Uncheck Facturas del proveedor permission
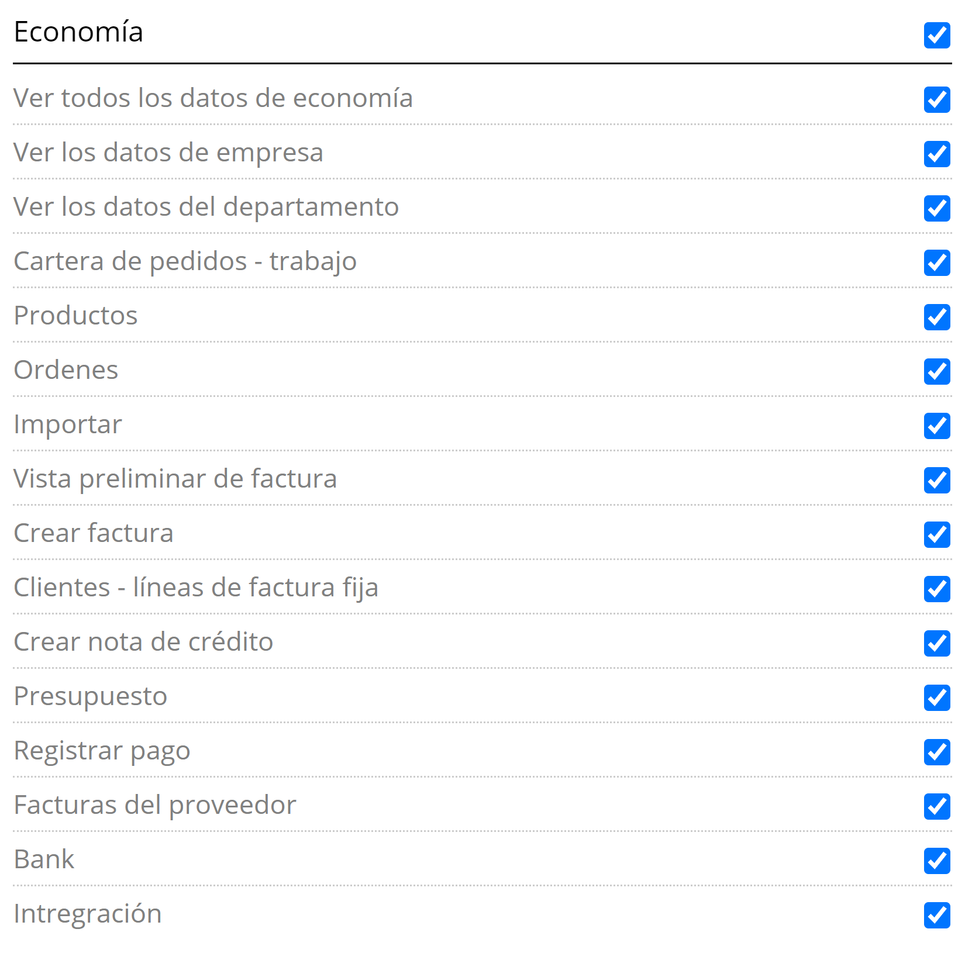This screenshot has width=965, height=953. click(936, 806)
